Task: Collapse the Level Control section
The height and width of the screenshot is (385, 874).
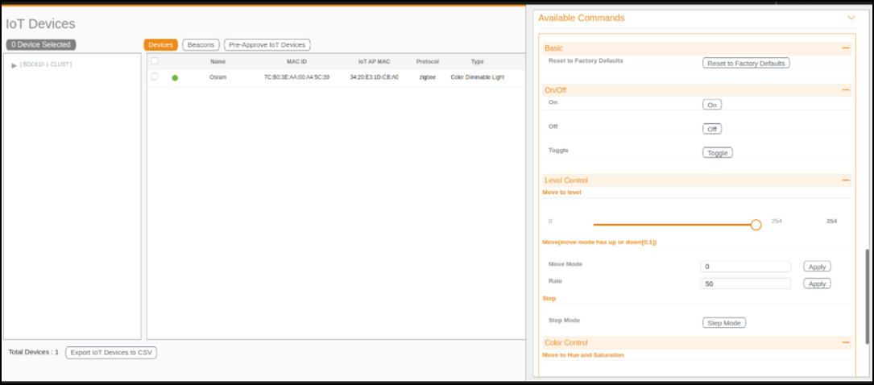Action: point(846,180)
